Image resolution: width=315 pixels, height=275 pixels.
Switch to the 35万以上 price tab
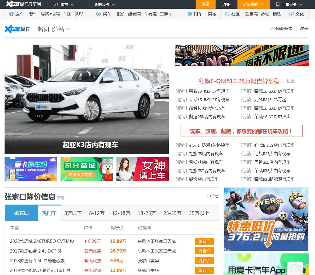click(x=199, y=213)
